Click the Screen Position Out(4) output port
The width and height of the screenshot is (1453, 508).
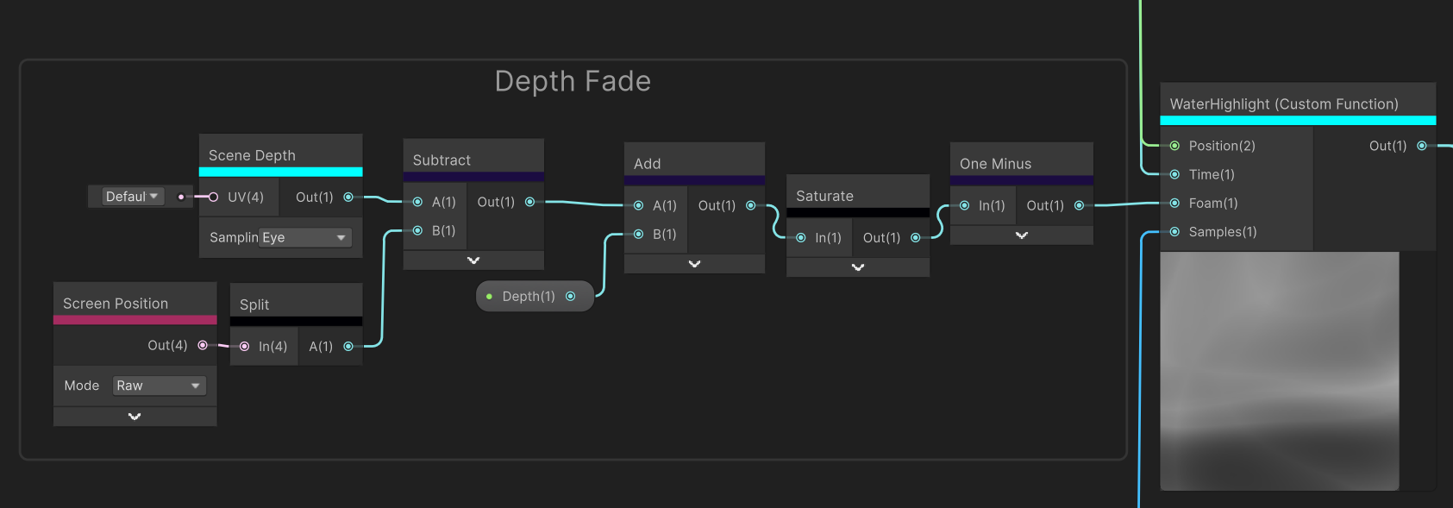203,345
